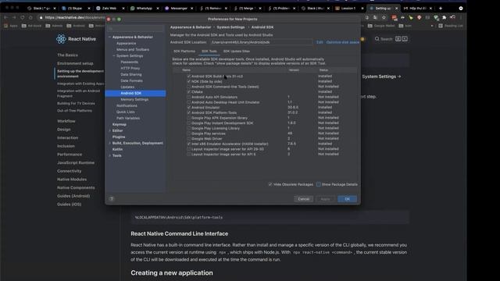The image size is (500, 281).
Task: Open The Basics in React Native sidebar
Action: tap(68, 55)
